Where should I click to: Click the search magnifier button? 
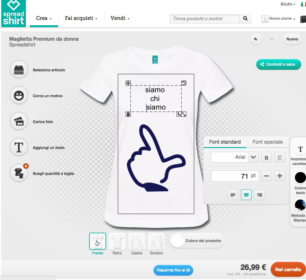coord(245,19)
